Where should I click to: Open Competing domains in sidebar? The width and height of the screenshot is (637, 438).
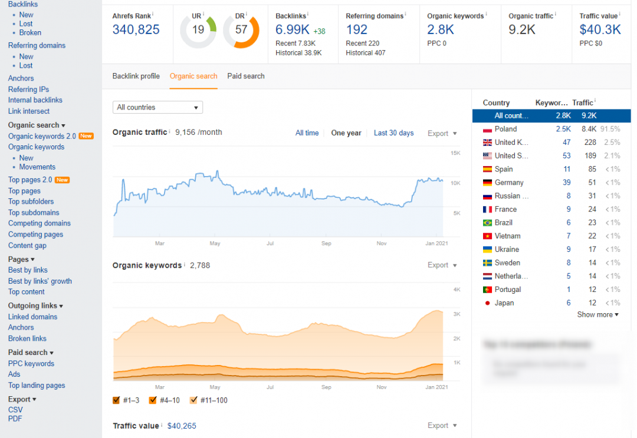click(x=40, y=224)
